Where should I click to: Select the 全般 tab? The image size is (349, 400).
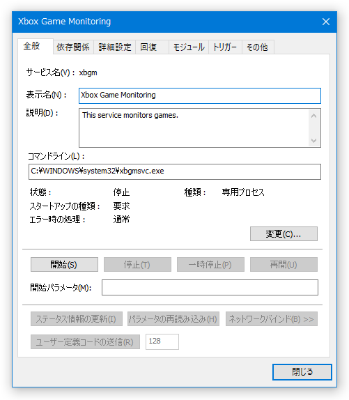[x=36, y=46]
